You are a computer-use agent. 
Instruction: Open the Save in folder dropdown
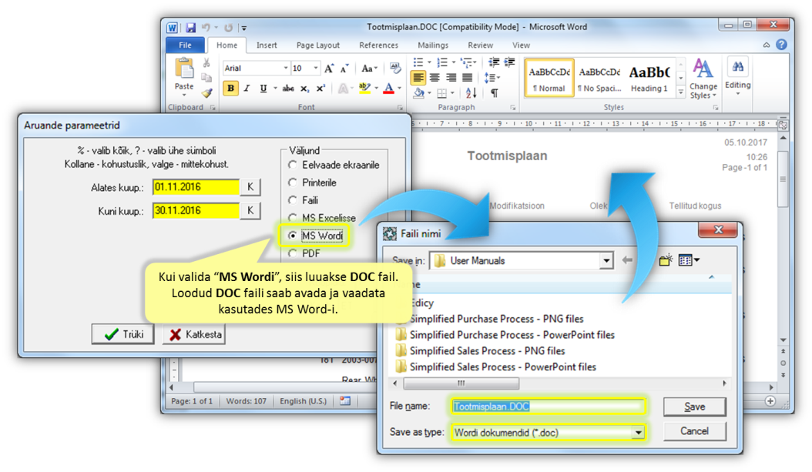pyautogui.click(x=606, y=261)
